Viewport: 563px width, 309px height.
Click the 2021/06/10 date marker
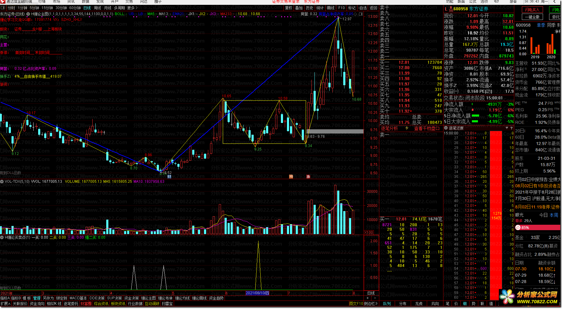257,293
